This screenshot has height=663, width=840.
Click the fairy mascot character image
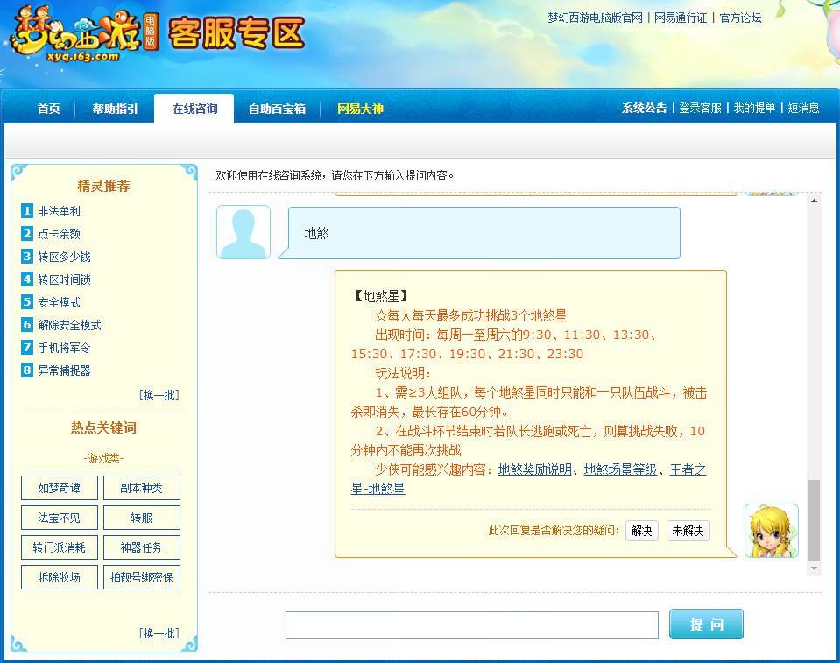(770, 530)
